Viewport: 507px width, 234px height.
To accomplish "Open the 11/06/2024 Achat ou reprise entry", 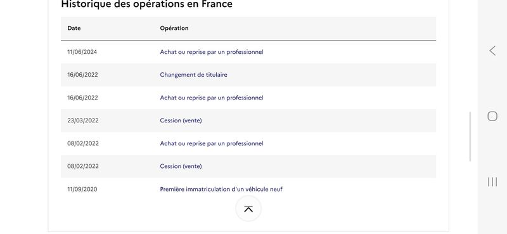I will click(x=212, y=52).
